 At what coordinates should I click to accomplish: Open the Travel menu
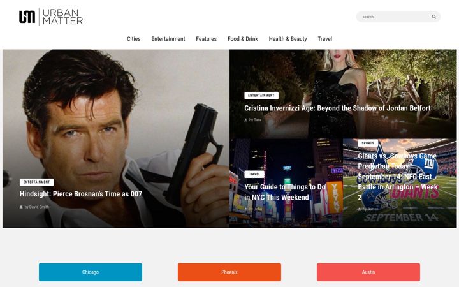pyautogui.click(x=324, y=39)
